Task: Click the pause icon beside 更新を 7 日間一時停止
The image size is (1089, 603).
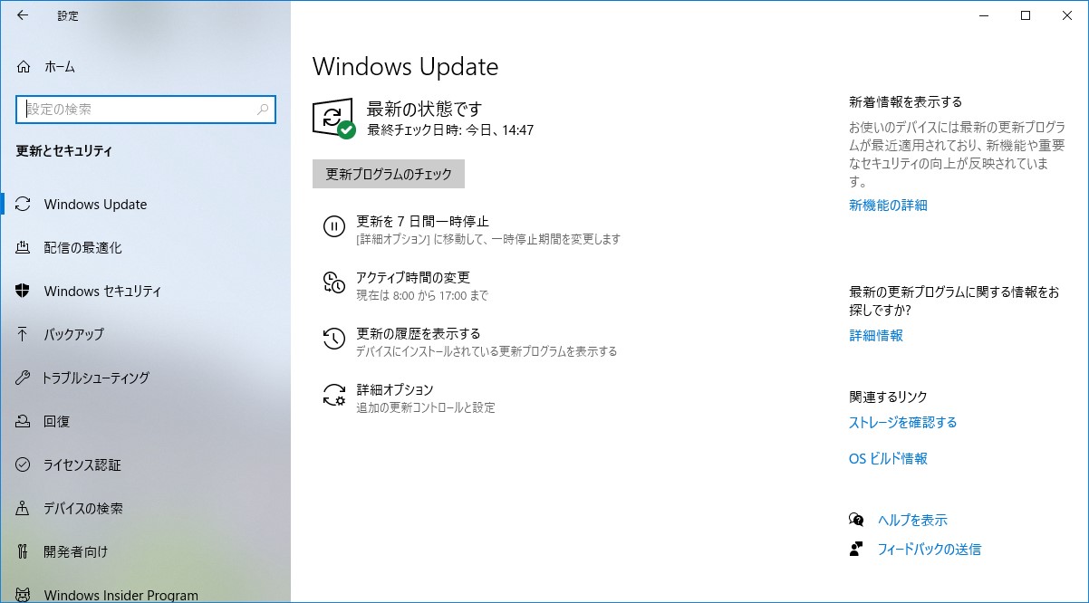Action: pyautogui.click(x=333, y=227)
